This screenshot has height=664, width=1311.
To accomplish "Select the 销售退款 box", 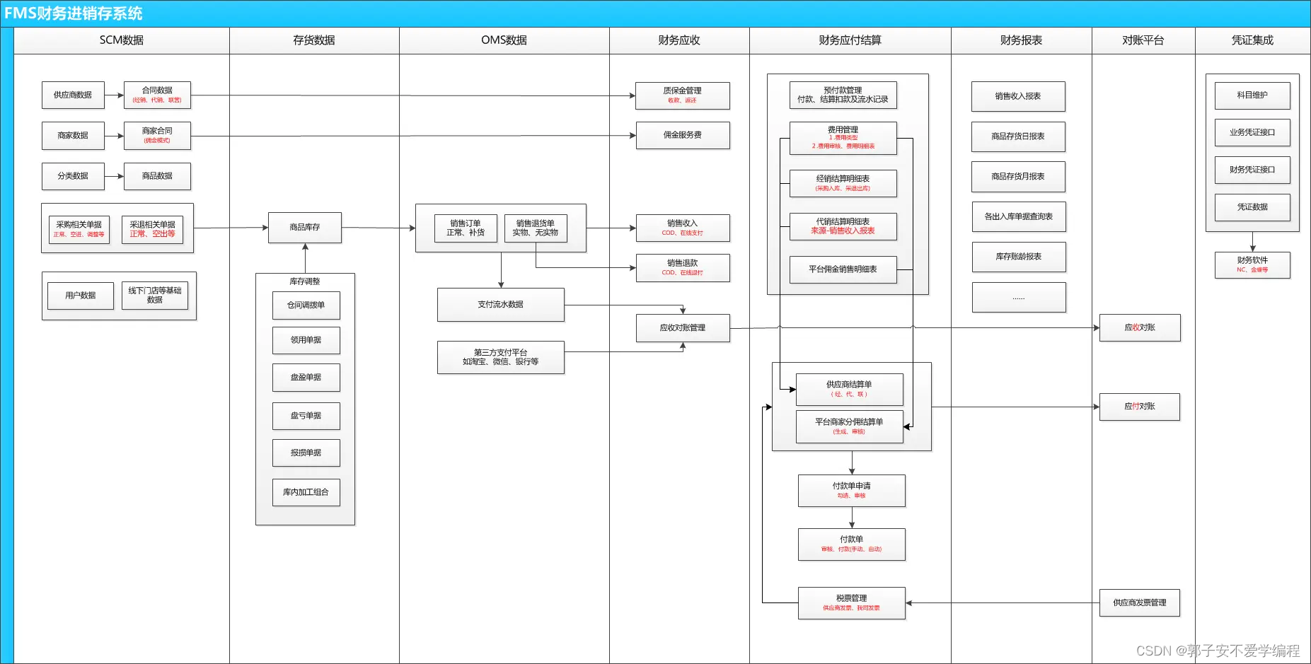I will click(683, 267).
